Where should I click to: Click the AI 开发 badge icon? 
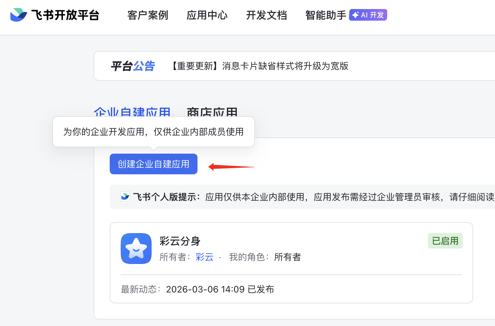tap(368, 15)
